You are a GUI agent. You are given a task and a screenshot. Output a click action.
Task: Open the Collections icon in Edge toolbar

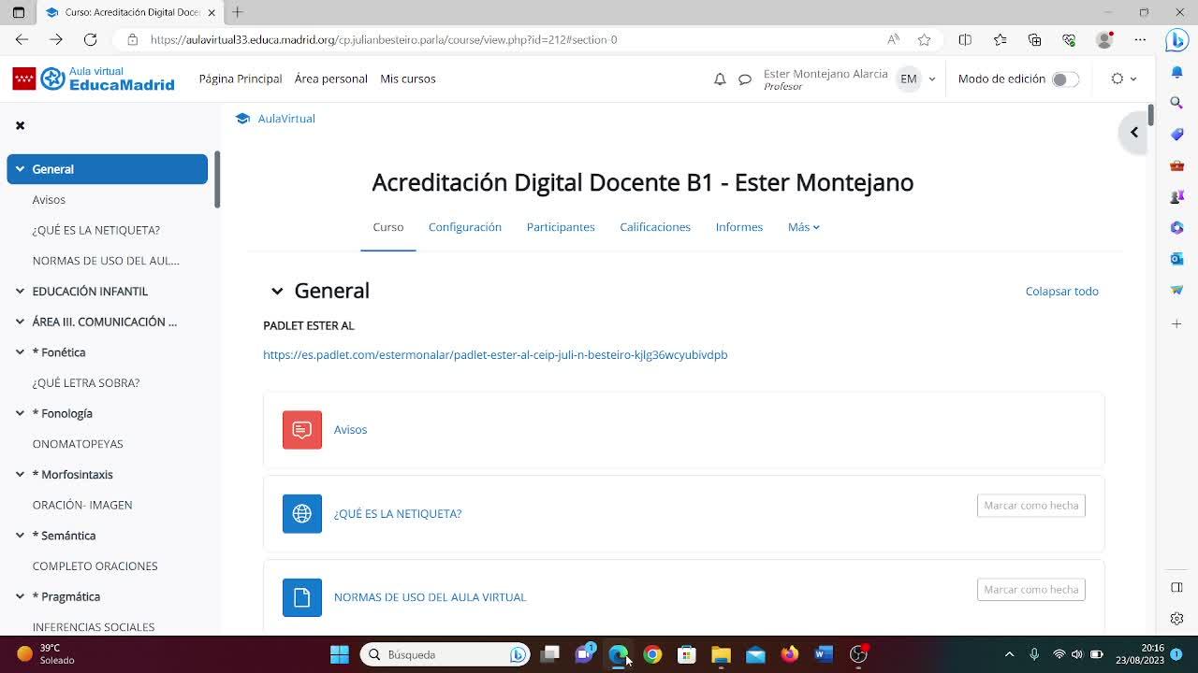click(1034, 39)
